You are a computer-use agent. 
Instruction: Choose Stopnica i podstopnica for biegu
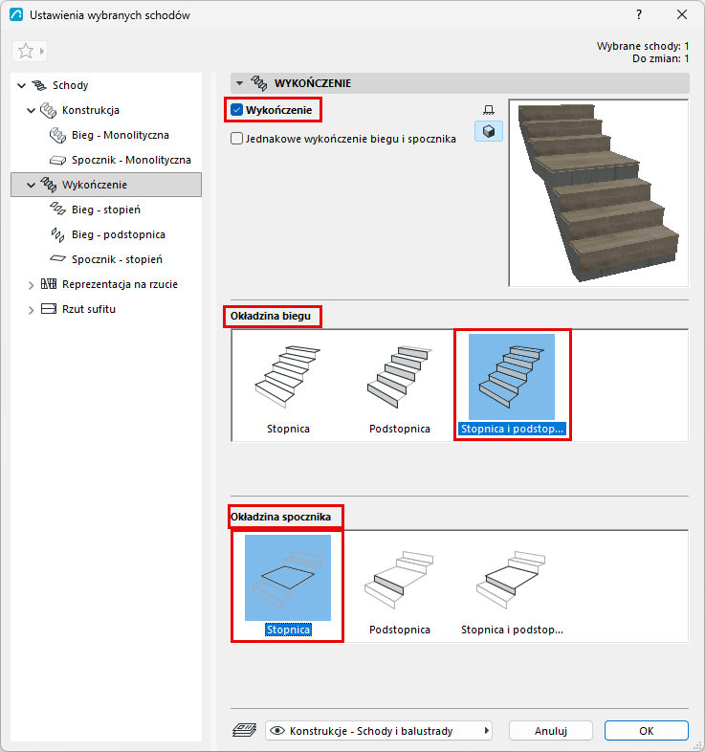pos(512,385)
